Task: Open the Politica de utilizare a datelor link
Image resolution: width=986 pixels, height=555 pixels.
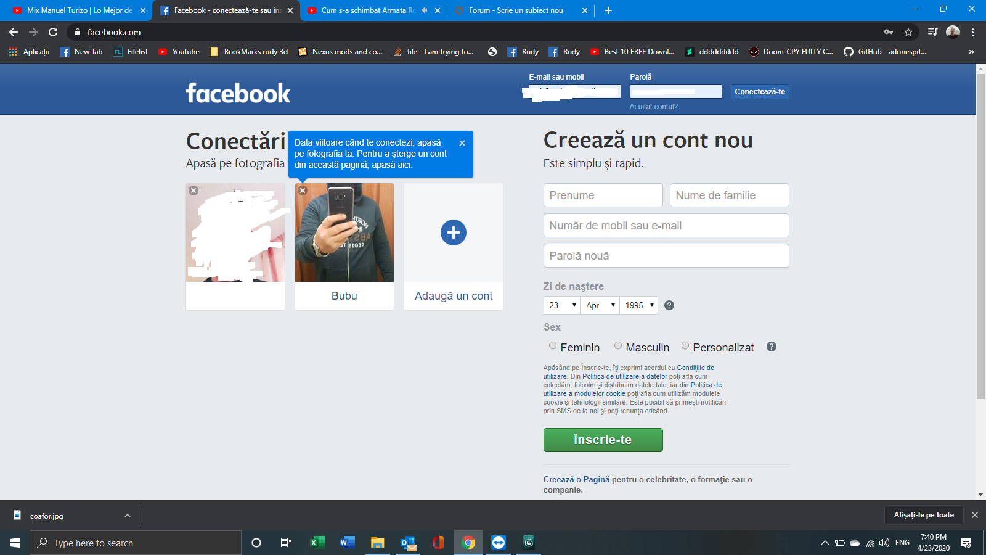Action: [x=625, y=376]
